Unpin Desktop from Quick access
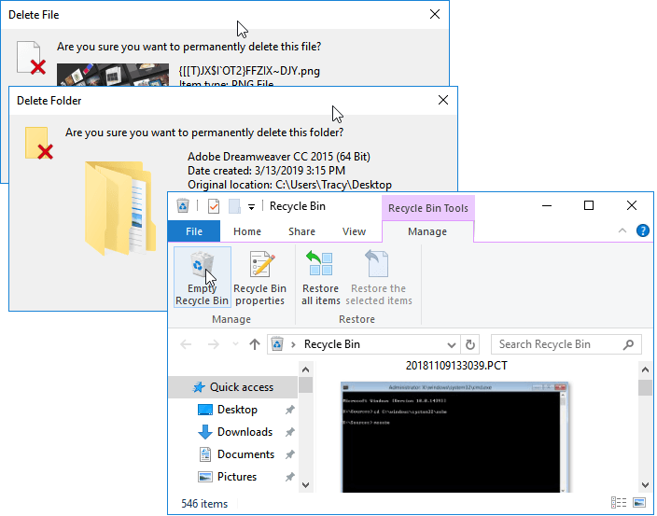Viewport: 657px width, 516px height. [290, 410]
